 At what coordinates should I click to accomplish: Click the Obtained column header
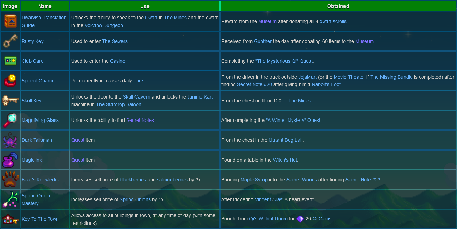pos(338,6)
